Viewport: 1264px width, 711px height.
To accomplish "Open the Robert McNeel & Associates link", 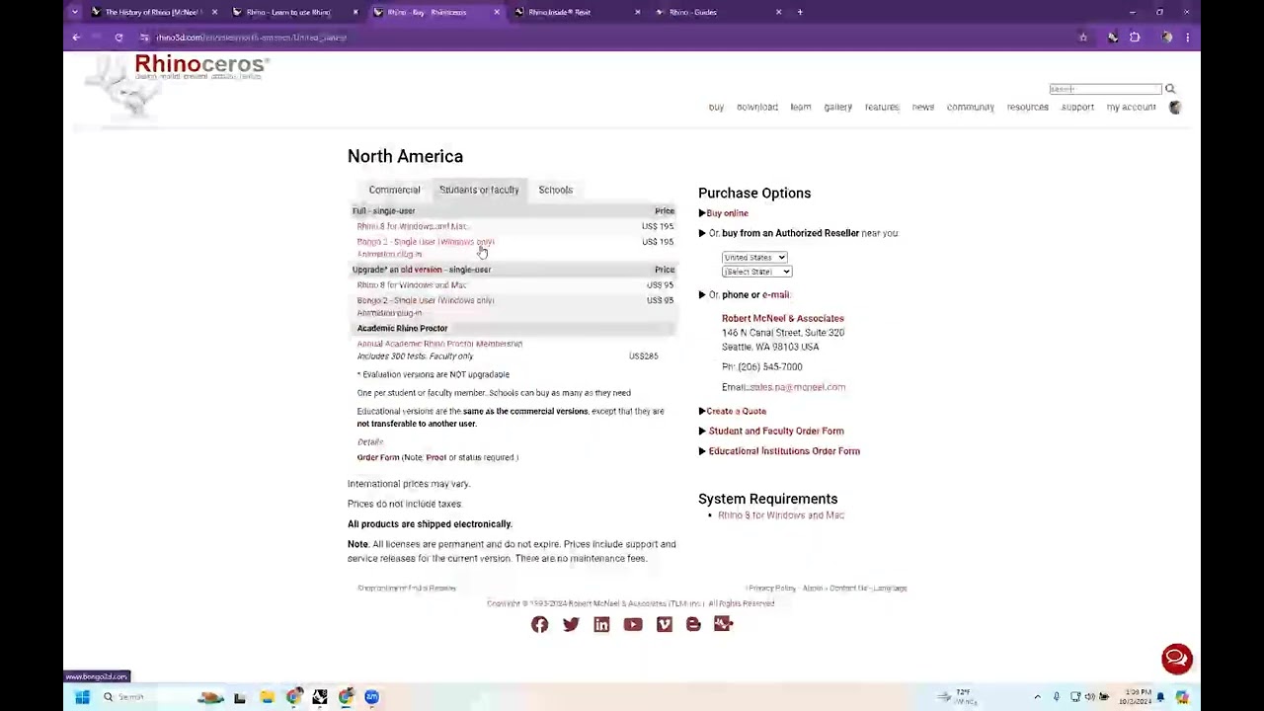I will 783,318.
